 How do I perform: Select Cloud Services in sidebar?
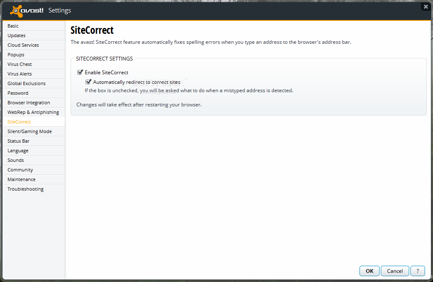(x=34, y=45)
